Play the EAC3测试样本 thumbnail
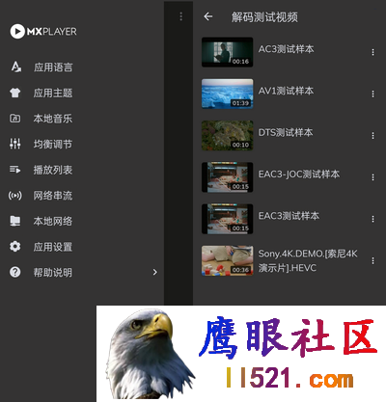 [x=228, y=219]
